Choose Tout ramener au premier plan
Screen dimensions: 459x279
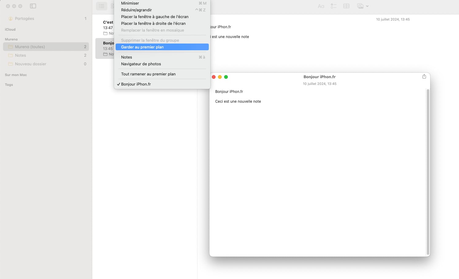pyautogui.click(x=162, y=74)
